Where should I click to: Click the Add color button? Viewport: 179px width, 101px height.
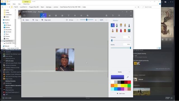(x=121, y=93)
